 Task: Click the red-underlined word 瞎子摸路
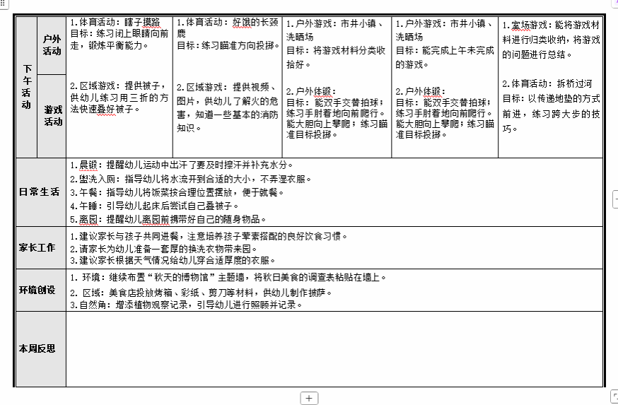[x=155, y=23]
